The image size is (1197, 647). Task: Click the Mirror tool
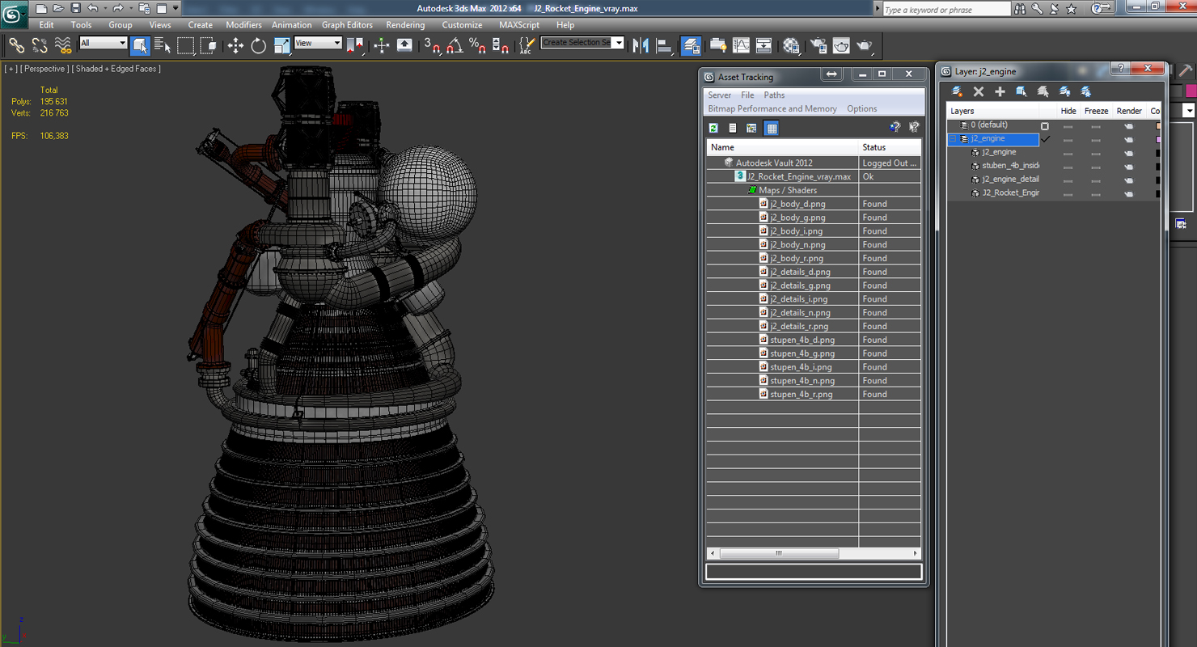pos(641,46)
